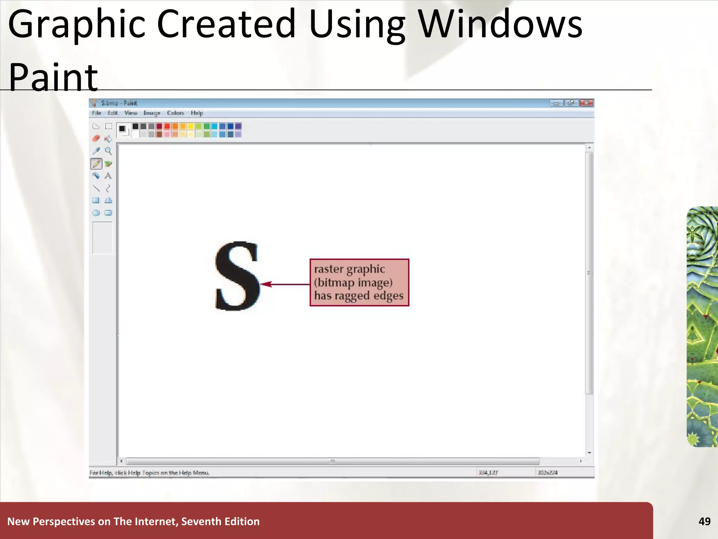This screenshot has width=718, height=539.
Task: Choose the white color swatch
Action: point(136,134)
